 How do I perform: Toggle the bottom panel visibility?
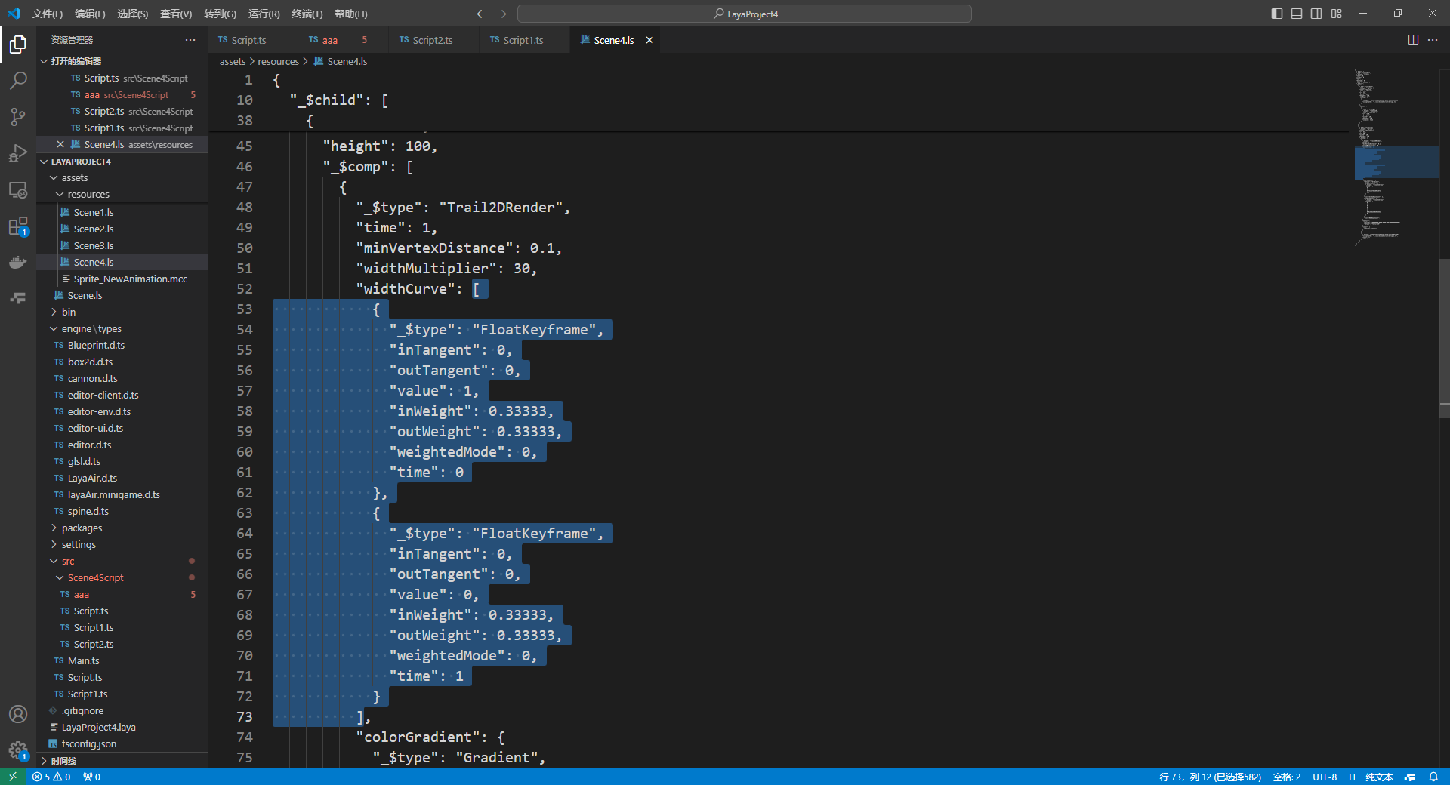pyautogui.click(x=1297, y=14)
